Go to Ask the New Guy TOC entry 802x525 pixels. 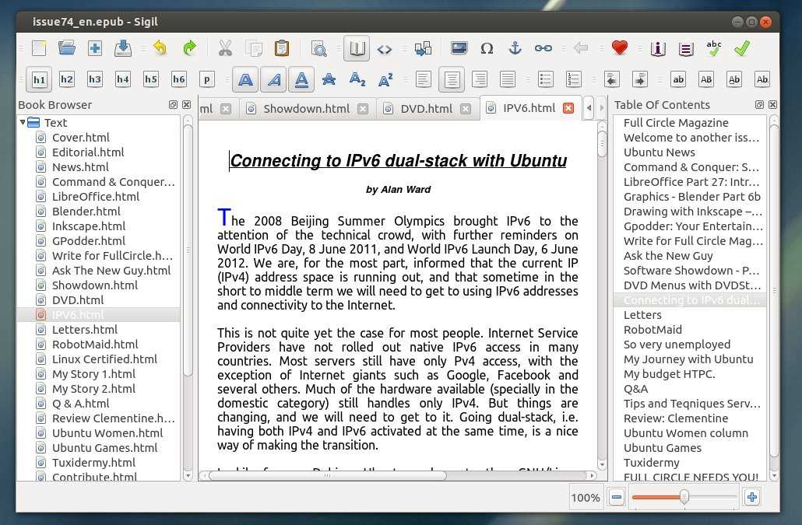point(668,256)
